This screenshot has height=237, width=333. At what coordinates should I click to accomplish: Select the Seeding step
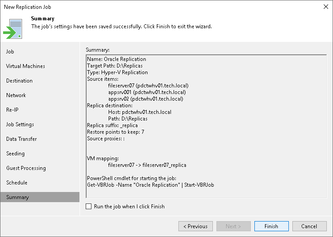click(15, 154)
